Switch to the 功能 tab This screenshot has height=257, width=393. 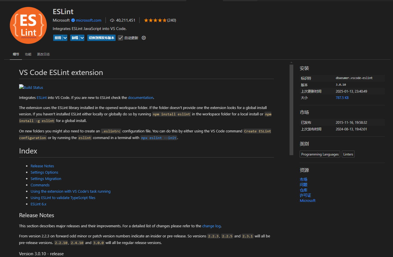click(x=28, y=54)
